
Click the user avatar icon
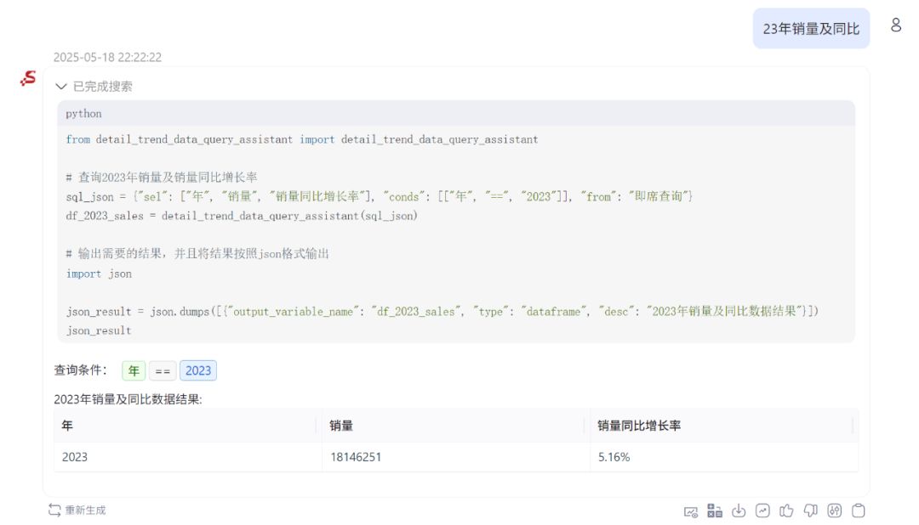pyautogui.click(x=896, y=25)
